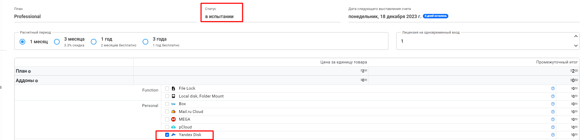Open help icon for File Lock row
This screenshot has width=588, height=140.
pos(553,89)
